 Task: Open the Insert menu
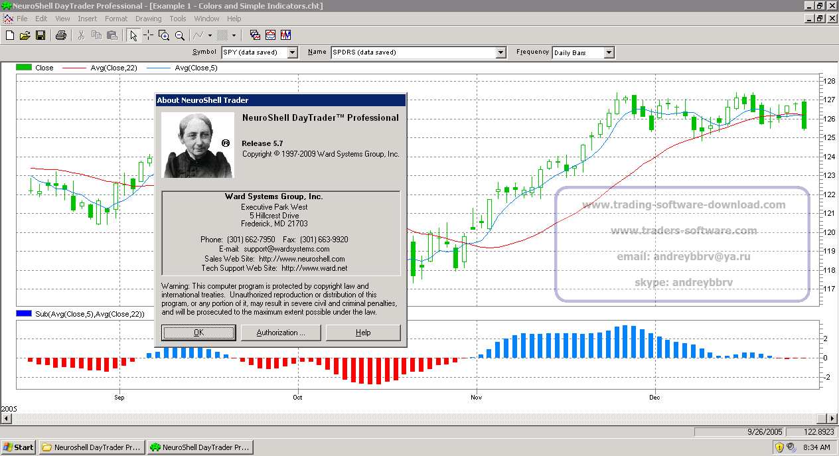pyautogui.click(x=87, y=19)
